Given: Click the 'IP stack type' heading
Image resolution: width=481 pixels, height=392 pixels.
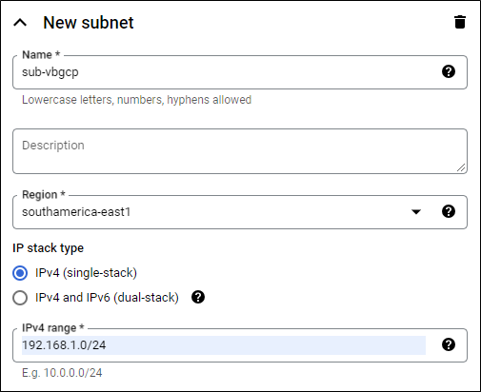Looking at the screenshot, I should [x=48, y=248].
